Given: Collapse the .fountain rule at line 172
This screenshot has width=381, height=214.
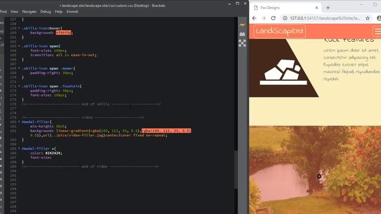Looking at the screenshot, I should pyautogui.click(x=19, y=86).
